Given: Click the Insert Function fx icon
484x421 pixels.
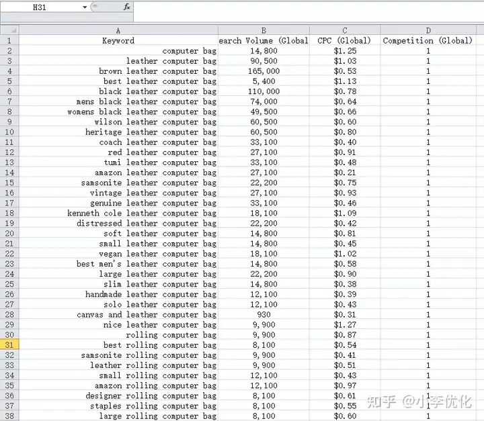Looking at the screenshot, I should [x=127, y=7].
